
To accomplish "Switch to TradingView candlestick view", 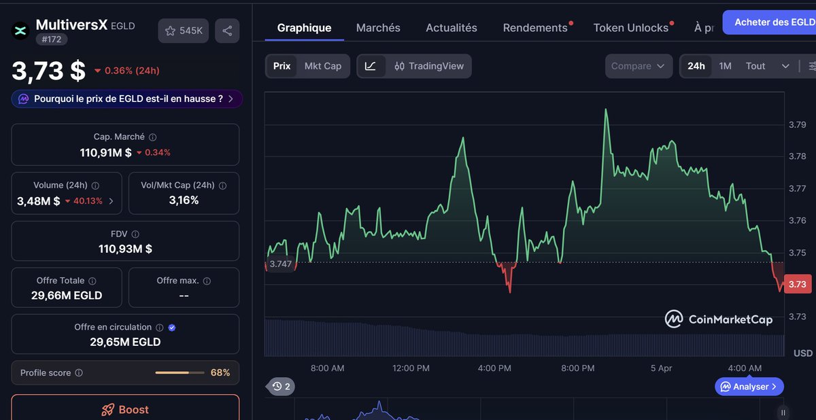I will point(429,66).
